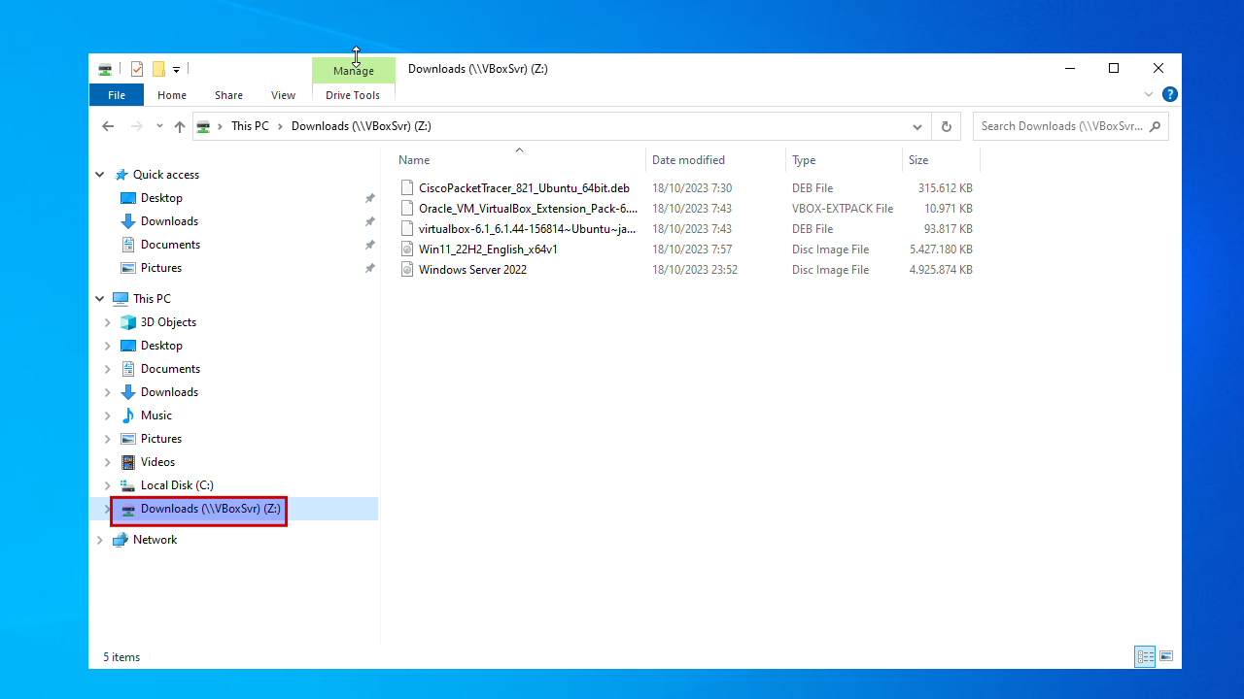Open Pictures folder under This PC
Screen dimensions: 1244x699
(x=161, y=439)
